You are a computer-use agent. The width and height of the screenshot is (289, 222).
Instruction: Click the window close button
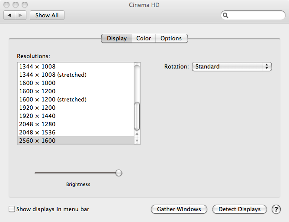(6, 5)
